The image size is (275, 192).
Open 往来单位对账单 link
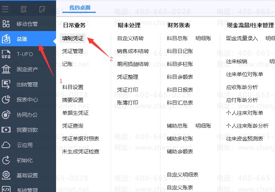[x=244, y=74]
